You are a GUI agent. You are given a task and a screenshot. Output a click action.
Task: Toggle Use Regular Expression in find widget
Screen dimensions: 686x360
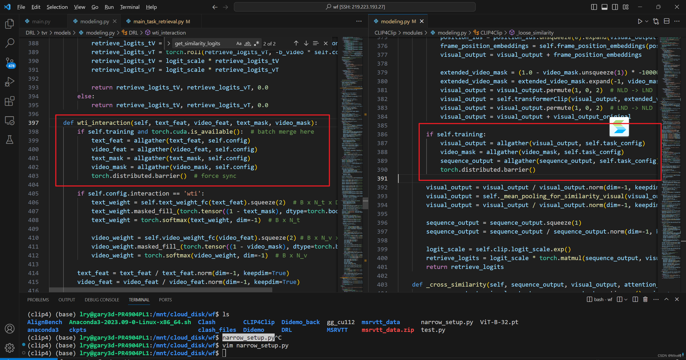coord(256,43)
